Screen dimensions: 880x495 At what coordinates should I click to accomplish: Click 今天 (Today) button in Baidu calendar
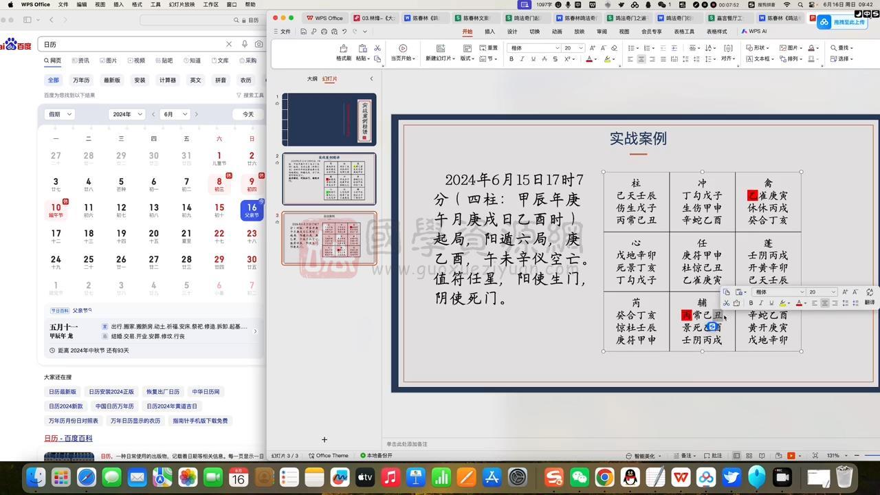(248, 114)
